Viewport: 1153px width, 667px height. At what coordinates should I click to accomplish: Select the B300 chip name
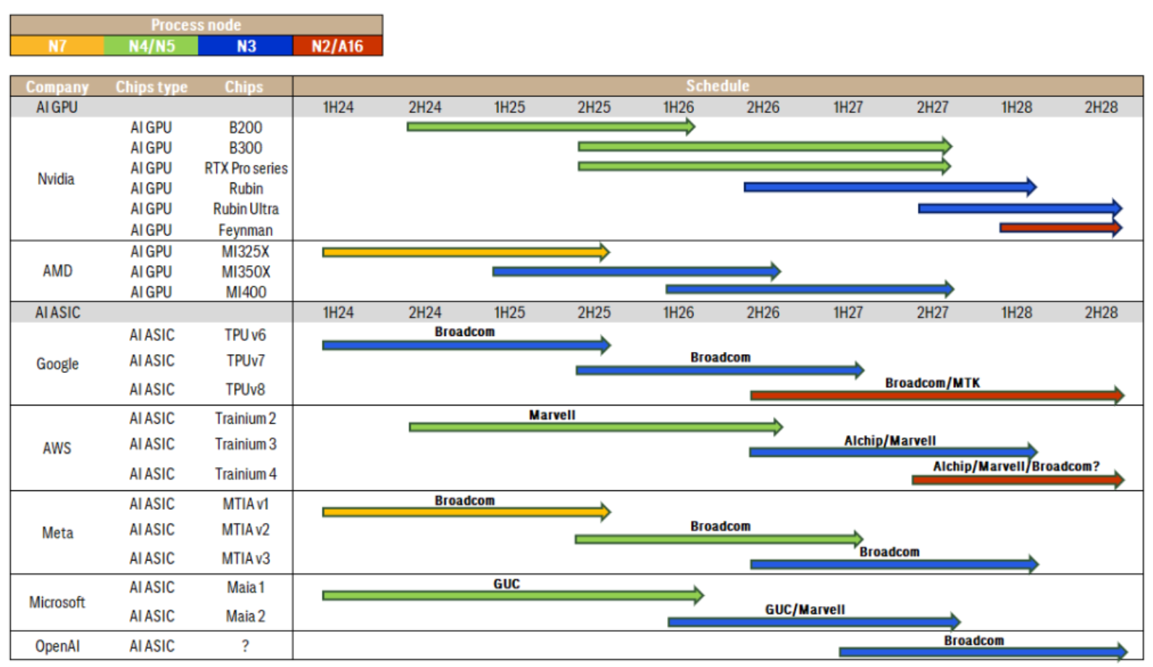(246, 148)
